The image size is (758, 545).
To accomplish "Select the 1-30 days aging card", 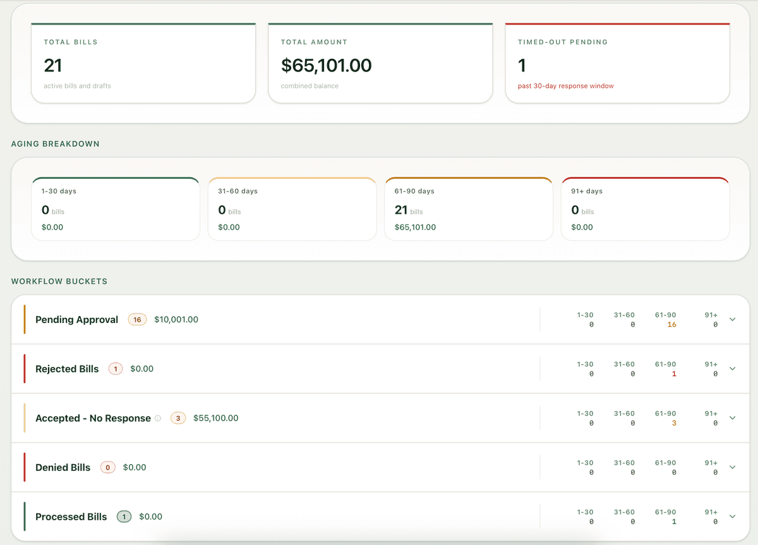I will pos(116,209).
